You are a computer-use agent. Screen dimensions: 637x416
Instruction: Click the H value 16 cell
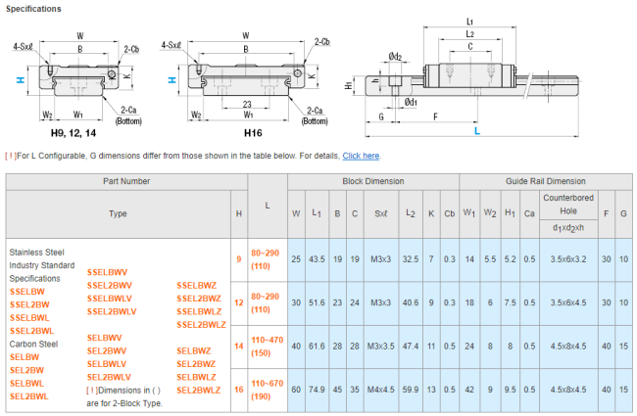coord(239,388)
